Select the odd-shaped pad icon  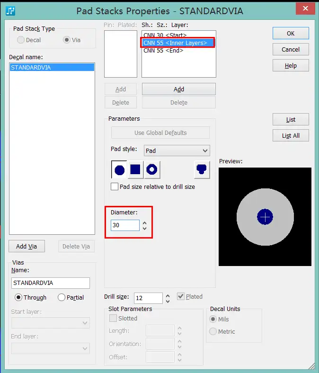click(202, 169)
